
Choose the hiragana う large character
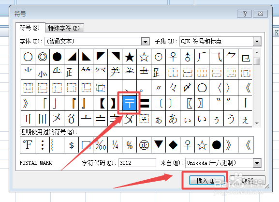(231, 119)
